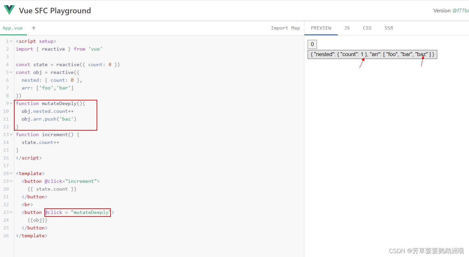Screen dimensions: 469x257
Task: Click line number 17 in the gutter
Action: 6,166
